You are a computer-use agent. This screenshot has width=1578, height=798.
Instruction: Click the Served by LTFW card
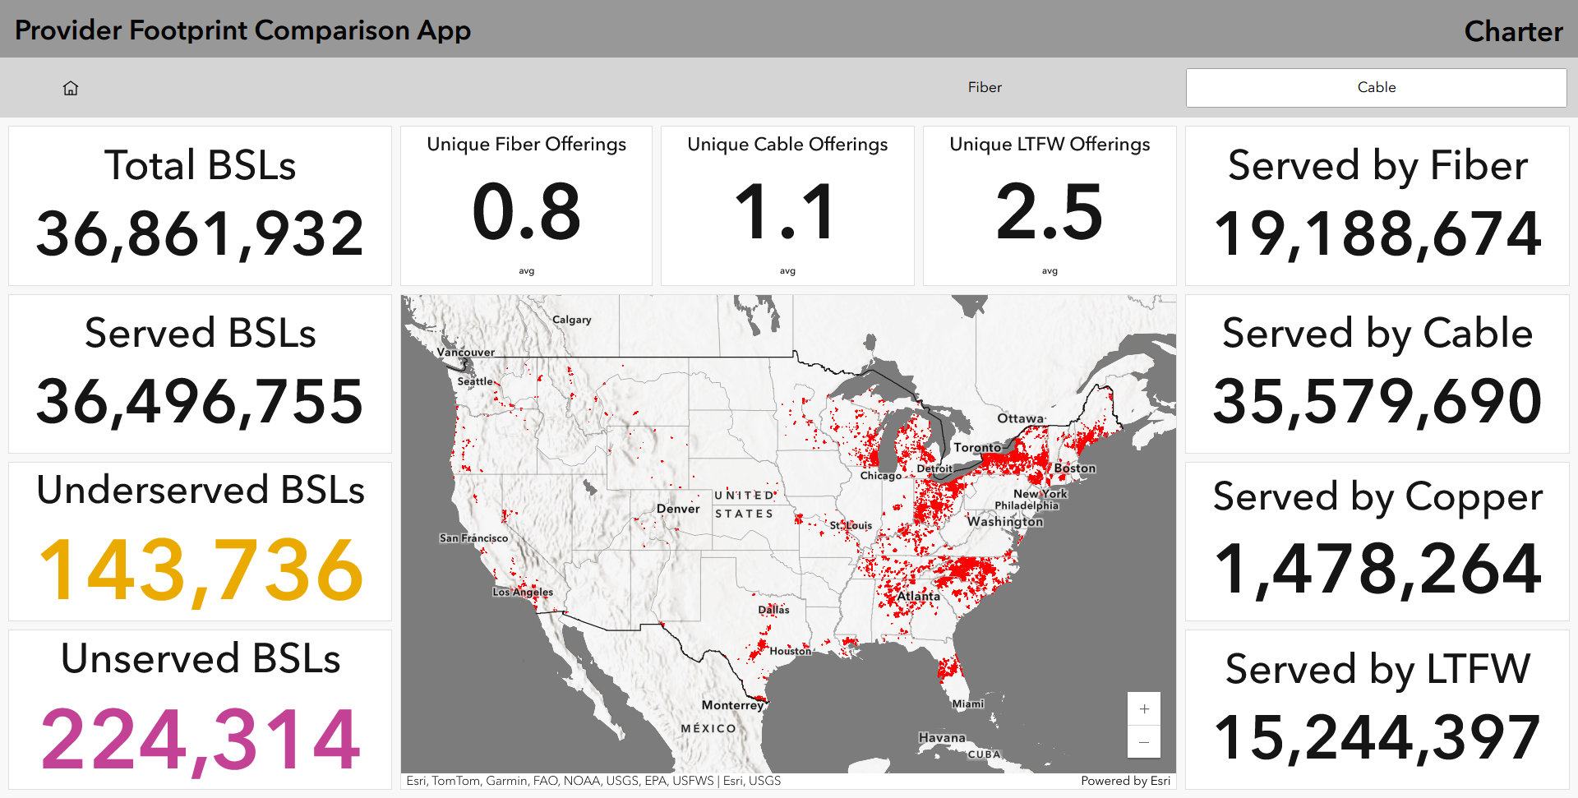(x=1377, y=710)
